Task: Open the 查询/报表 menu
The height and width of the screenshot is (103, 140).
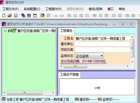Action: 95,9
